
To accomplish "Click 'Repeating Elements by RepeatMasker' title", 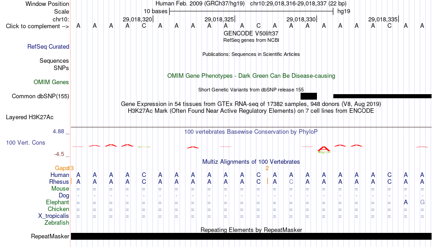I will [251, 230].
